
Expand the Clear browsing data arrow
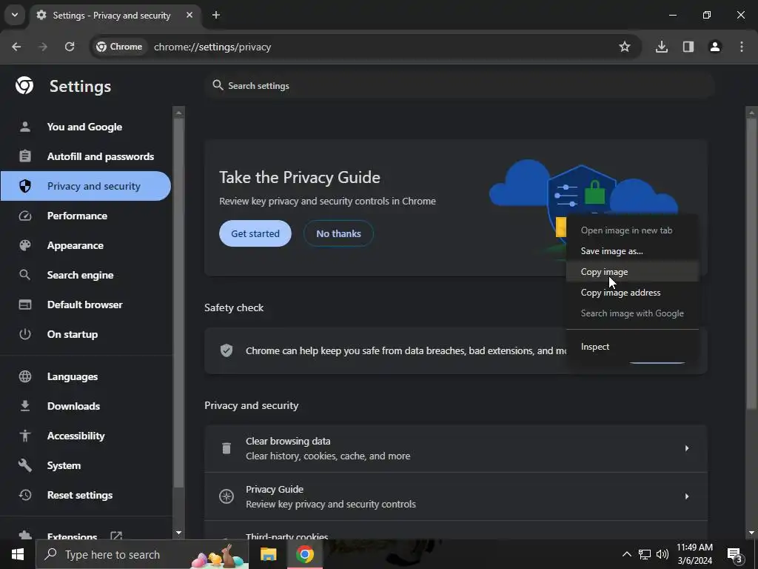coord(686,448)
